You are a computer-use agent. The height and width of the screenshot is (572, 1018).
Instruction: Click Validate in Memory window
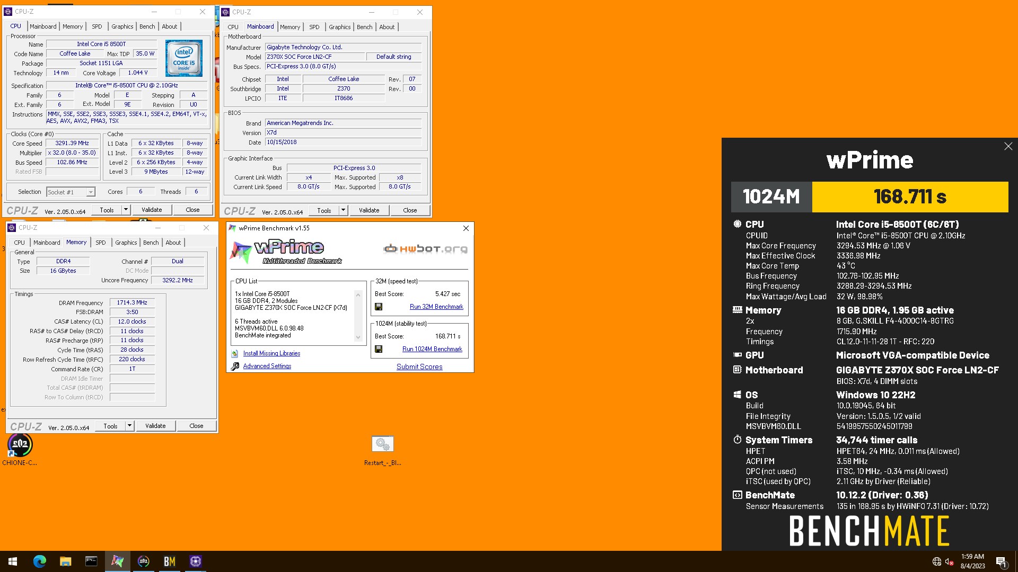pos(155,426)
